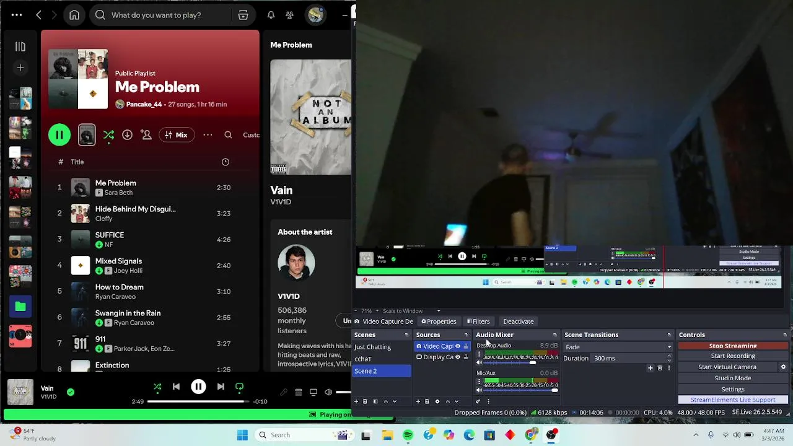
Task: Open Your Library in Spotify sidebar
Action: [x=20, y=46]
